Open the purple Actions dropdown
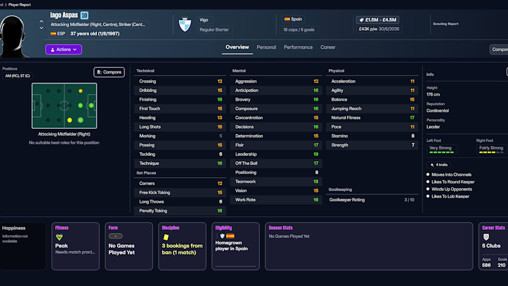 (x=63, y=50)
